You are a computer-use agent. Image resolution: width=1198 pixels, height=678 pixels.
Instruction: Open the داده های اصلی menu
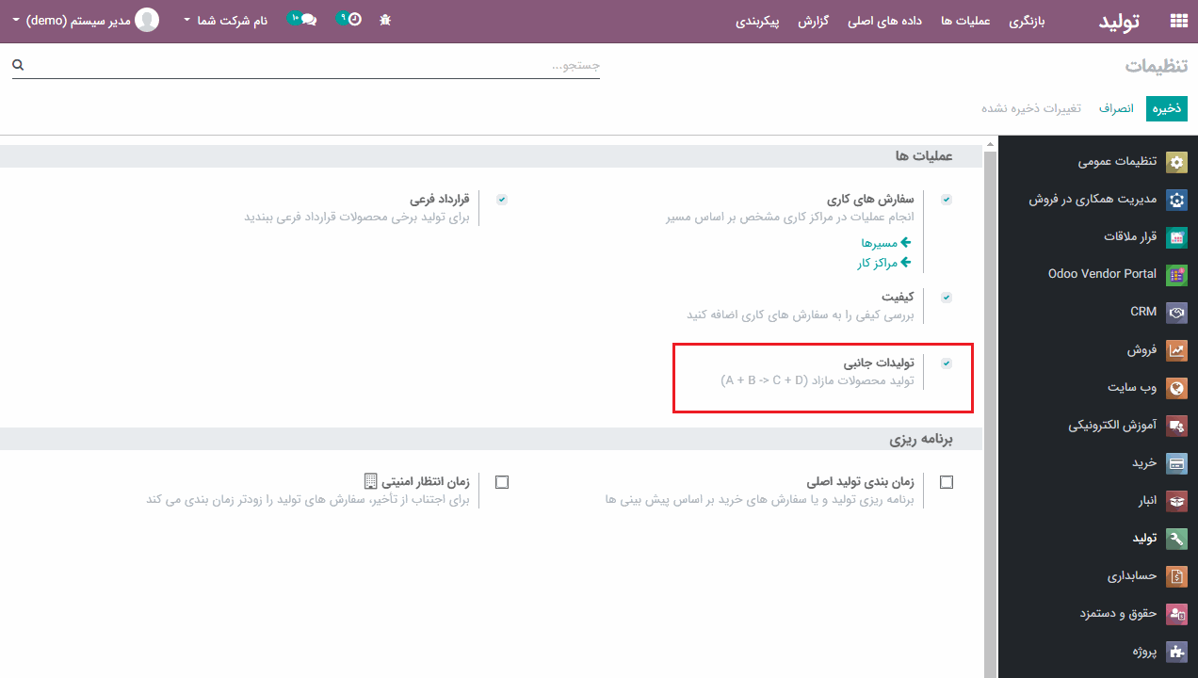click(x=884, y=20)
